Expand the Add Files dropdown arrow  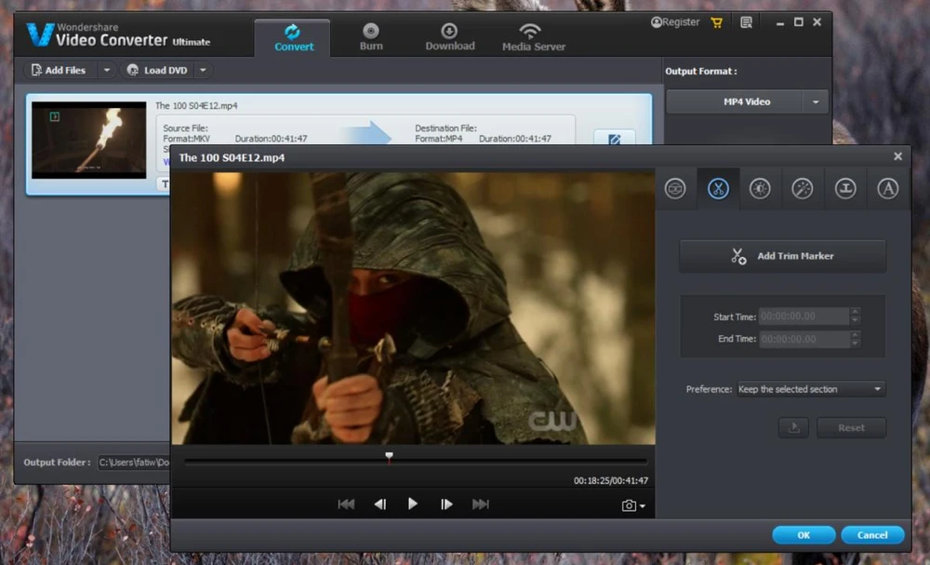tap(106, 70)
